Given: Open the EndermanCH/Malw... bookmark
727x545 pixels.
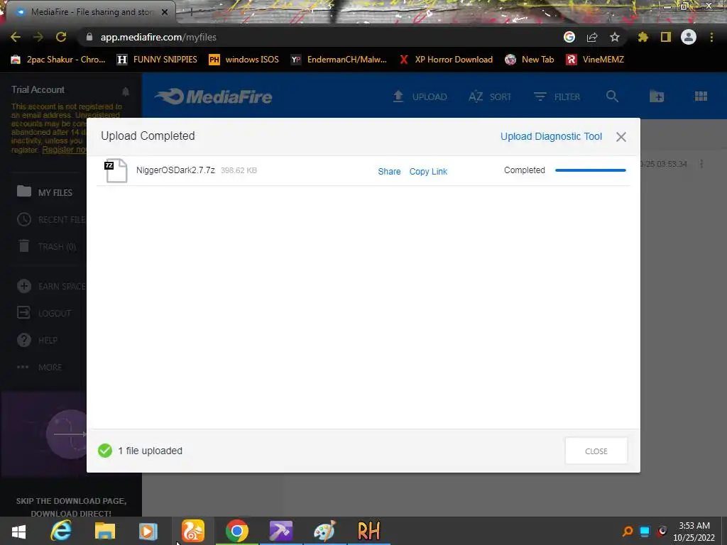Looking at the screenshot, I should pos(339,60).
